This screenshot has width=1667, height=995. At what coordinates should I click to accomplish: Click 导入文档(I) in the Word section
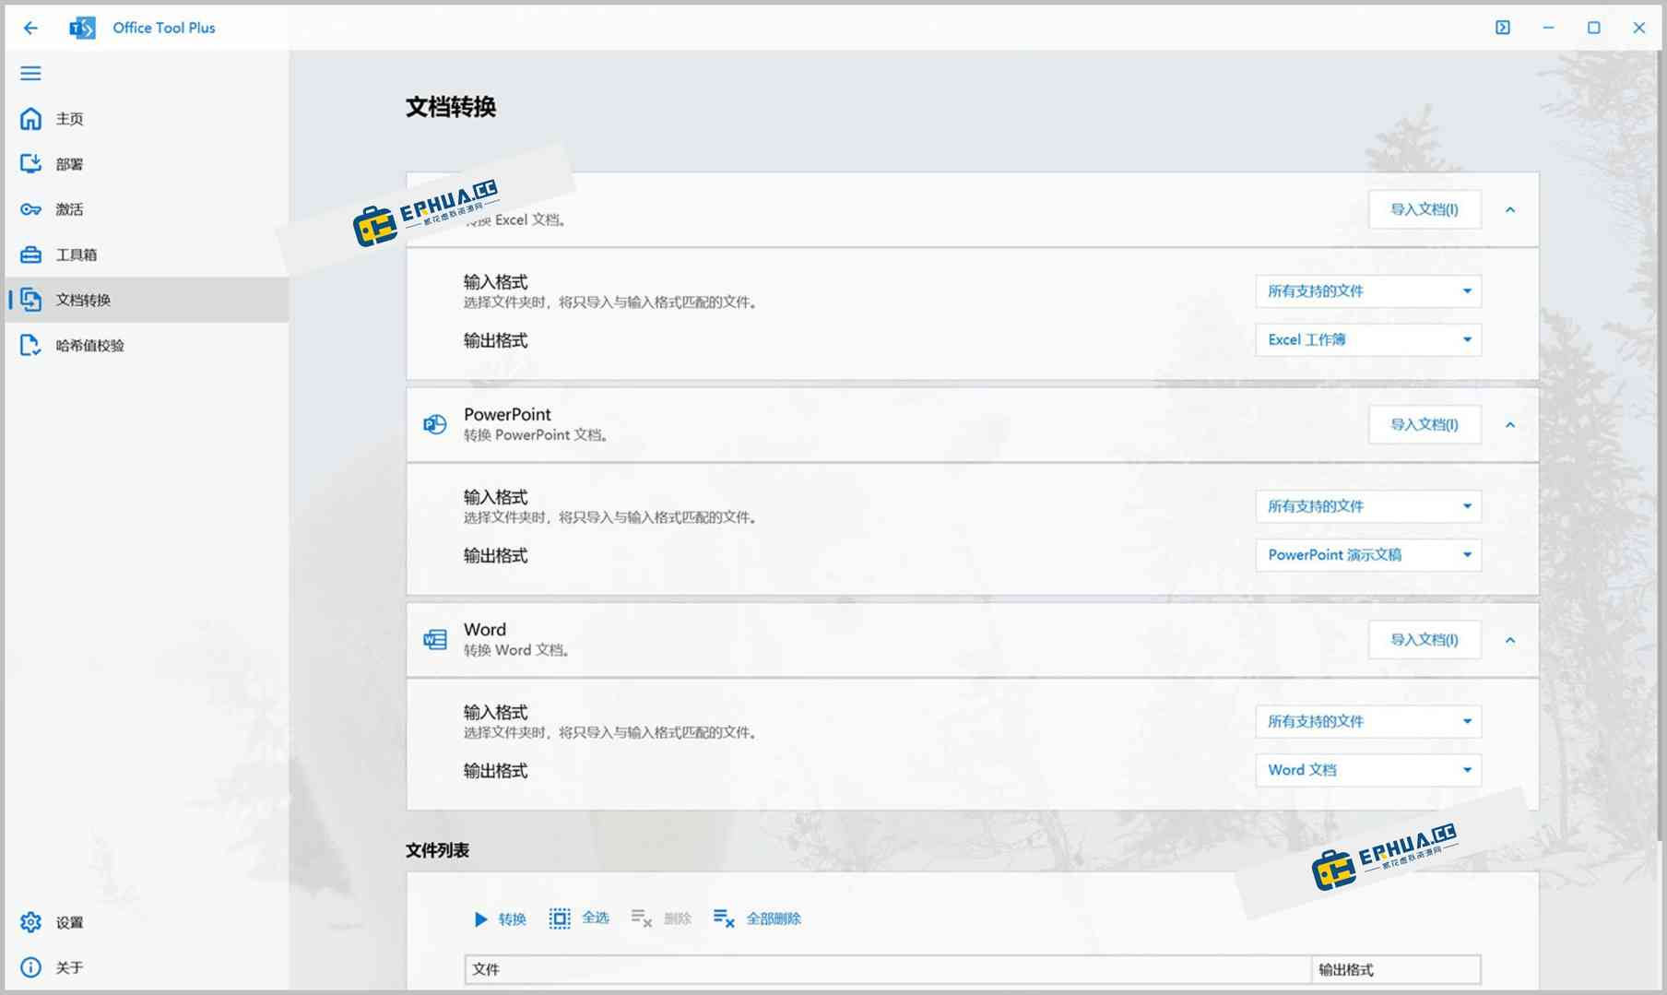click(x=1425, y=639)
